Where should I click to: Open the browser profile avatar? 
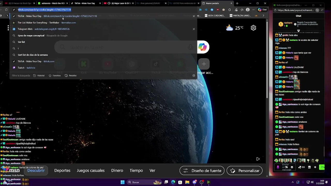(x=248, y=10)
